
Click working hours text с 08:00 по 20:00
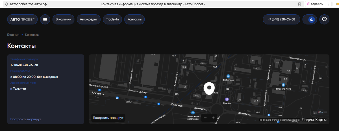[34, 77]
